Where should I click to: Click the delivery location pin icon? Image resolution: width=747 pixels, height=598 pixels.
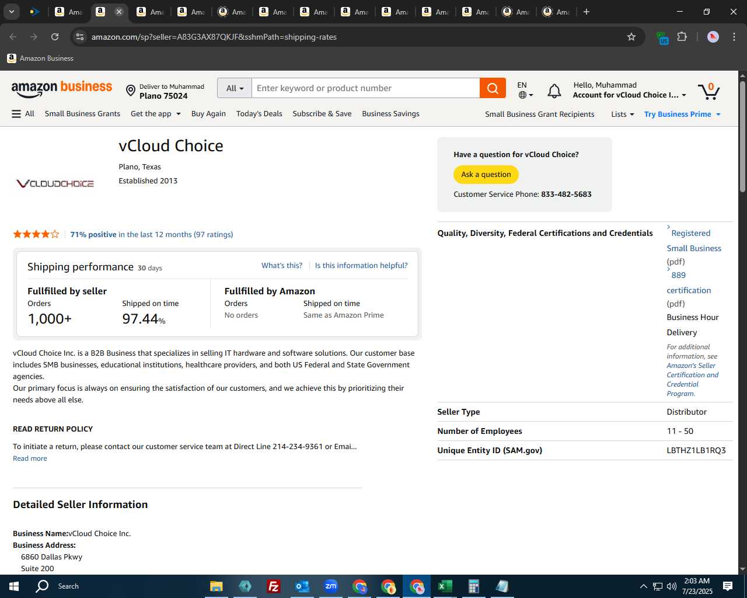131,91
